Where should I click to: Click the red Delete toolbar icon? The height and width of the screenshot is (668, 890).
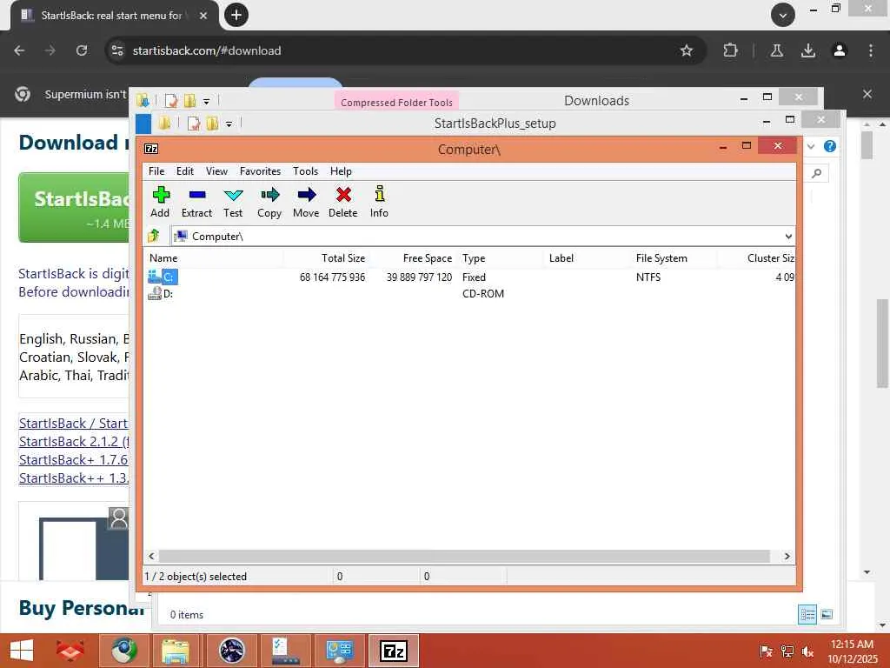click(x=342, y=202)
